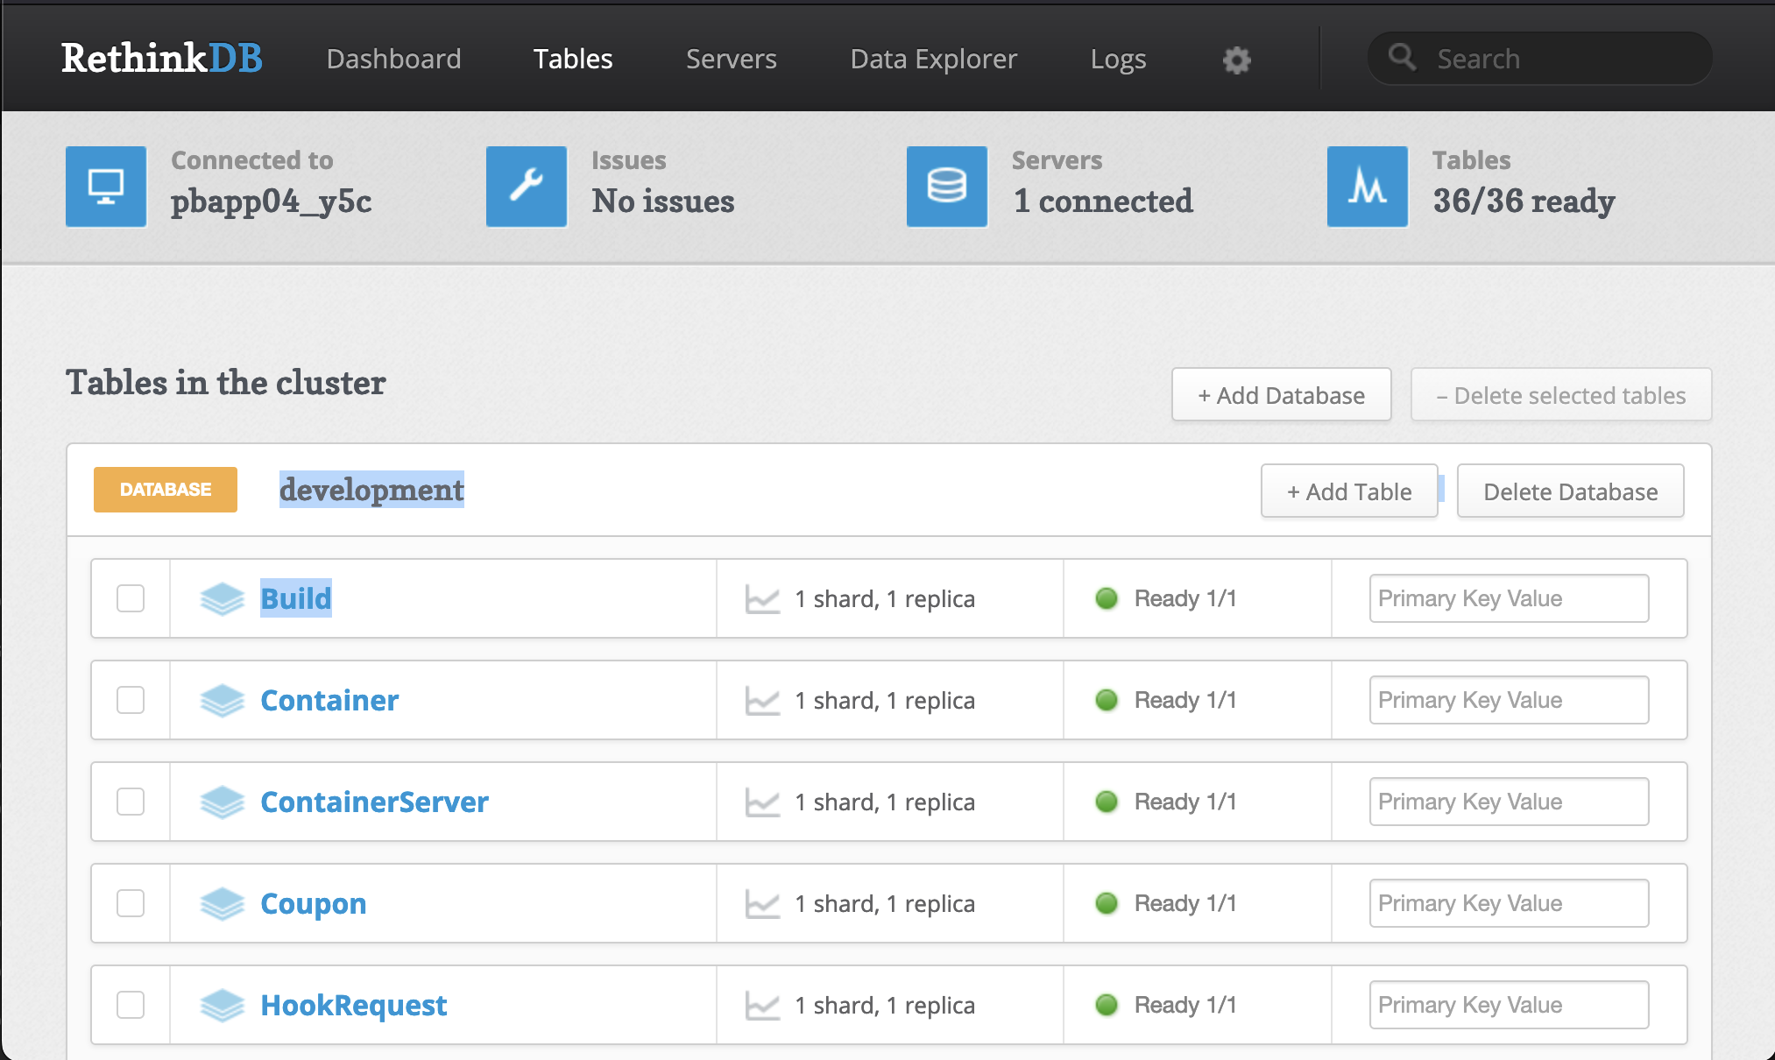Click the Servers navigation tab
This screenshot has height=1060, width=1775.
tap(729, 55)
